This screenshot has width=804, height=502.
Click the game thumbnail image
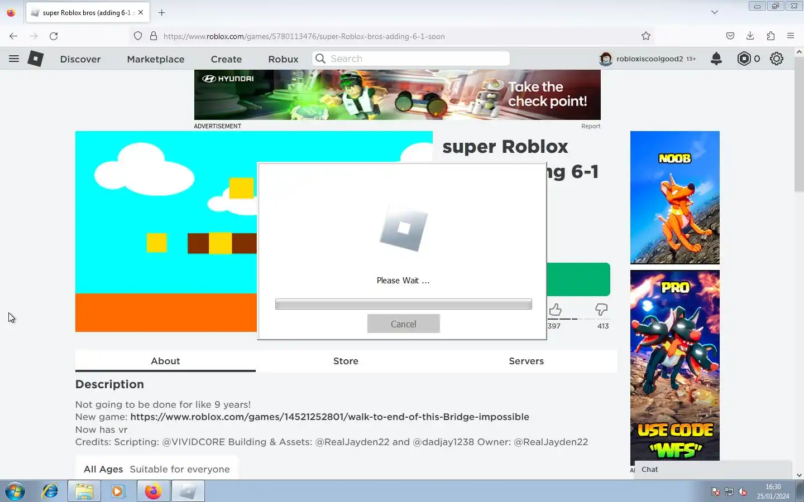(x=166, y=231)
